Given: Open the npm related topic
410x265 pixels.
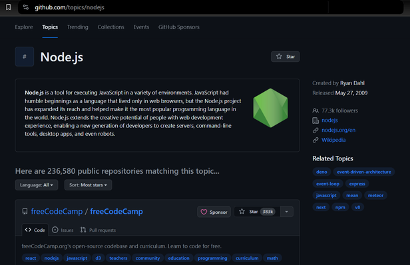Looking at the screenshot, I should coord(340,207).
